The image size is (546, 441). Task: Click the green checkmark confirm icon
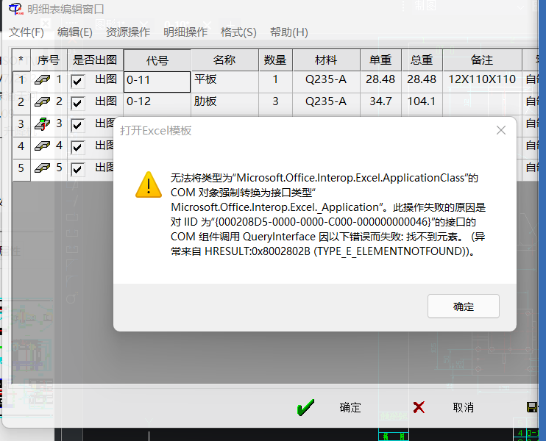(305, 407)
